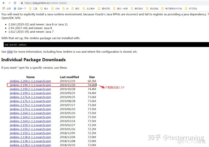Download jenkins-2.150.1-1.1.noarch.rpm
209x147 pixels.
tap(30, 133)
